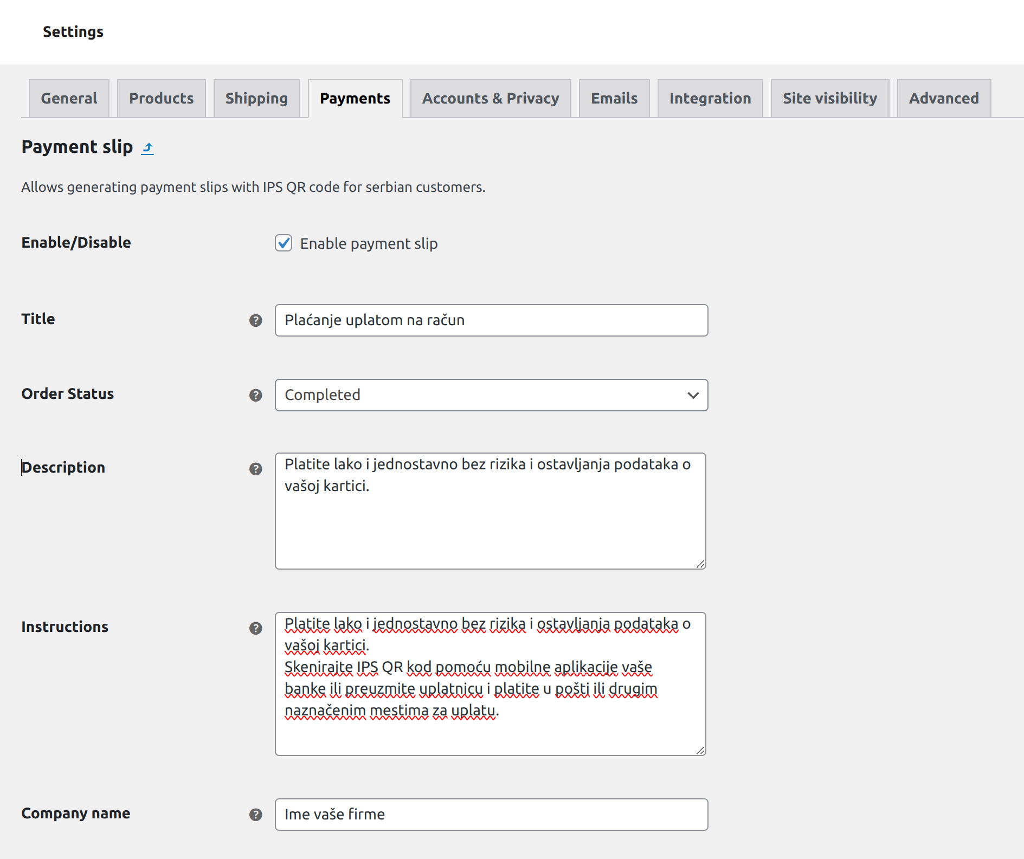Switch to the Integration tab
The height and width of the screenshot is (859, 1024).
[x=710, y=99]
